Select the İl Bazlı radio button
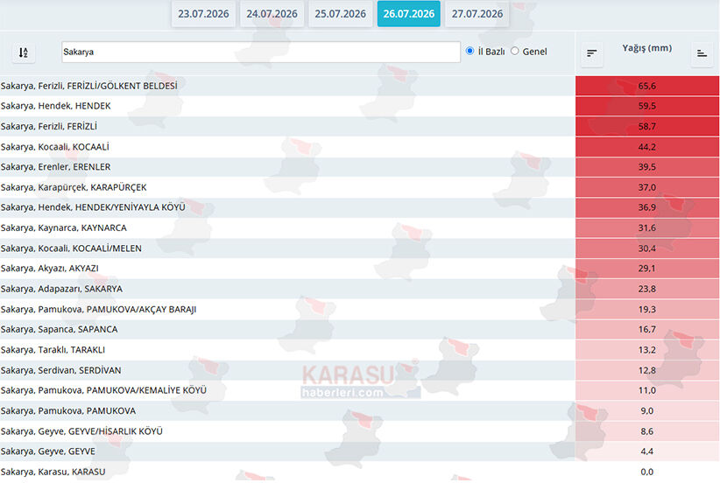Screen dimensions: 720x483 pyautogui.click(x=469, y=51)
